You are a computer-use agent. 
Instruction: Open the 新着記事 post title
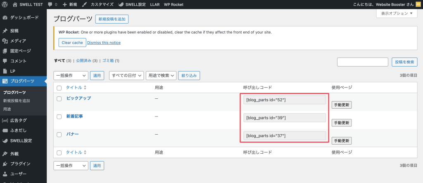(x=74, y=116)
